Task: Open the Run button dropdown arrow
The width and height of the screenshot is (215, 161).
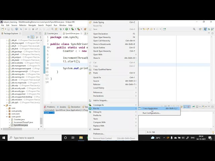Action: point(69,29)
